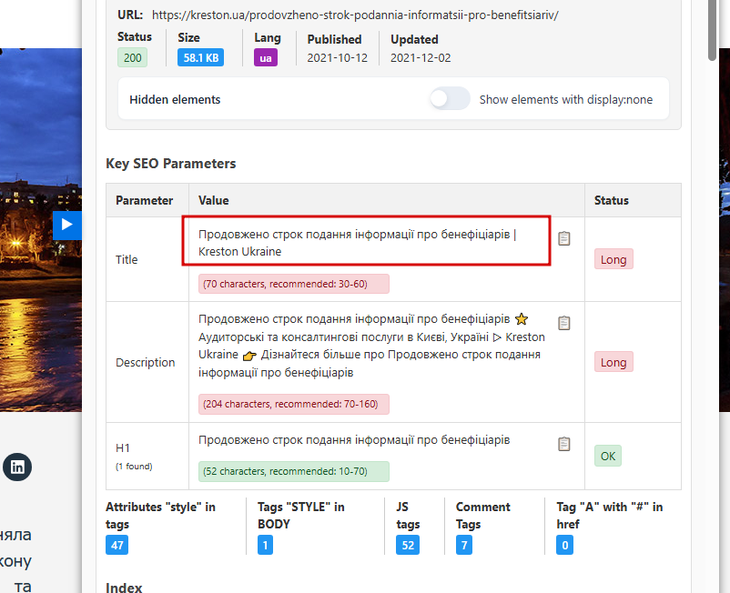The image size is (730, 593).
Task: Click the 204 characters description length note
Action: click(294, 404)
